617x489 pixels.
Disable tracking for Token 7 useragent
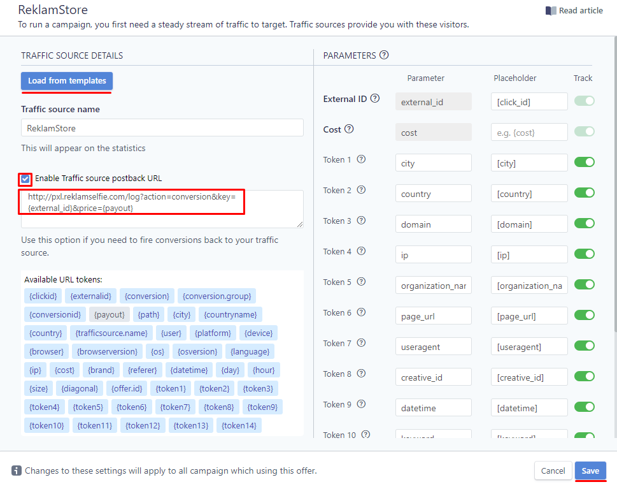click(584, 346)
